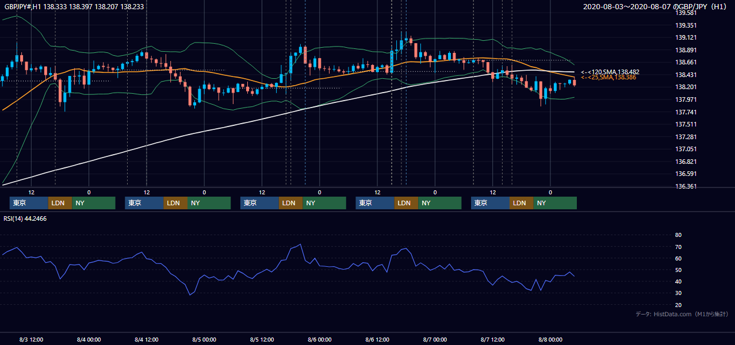Select the last 東京 session box on right
The image size is (735, 345).
(x=490, y=203)
